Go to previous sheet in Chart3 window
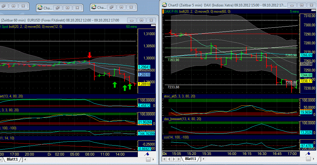Screen dimensions: 317x165 (x=169, y=159)
